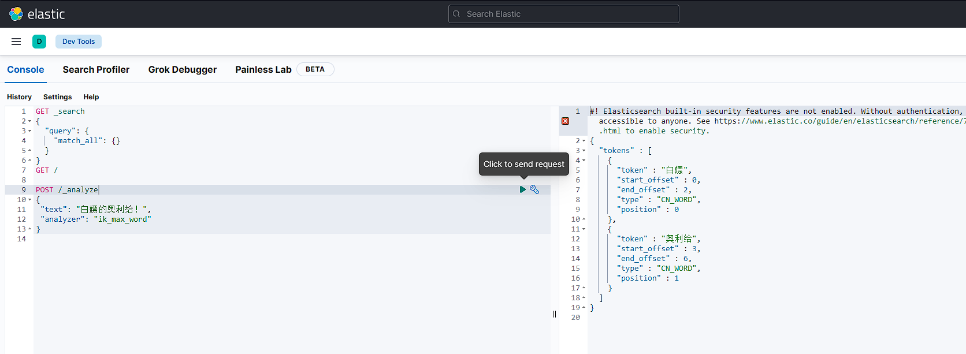Open the wrench request options icon

coord(534,189)
